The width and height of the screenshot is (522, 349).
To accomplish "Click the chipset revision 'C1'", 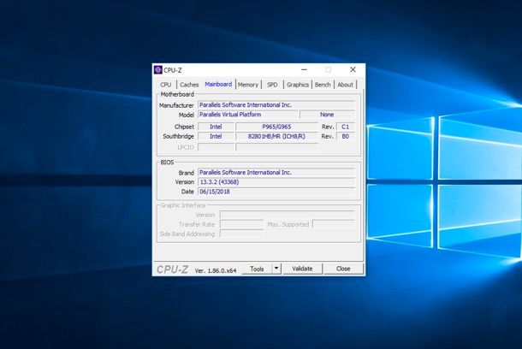I will coord(345,127).
